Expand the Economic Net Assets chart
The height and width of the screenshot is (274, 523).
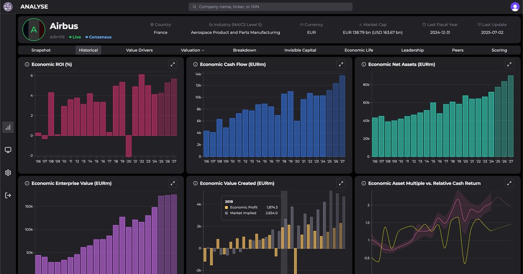509,64
